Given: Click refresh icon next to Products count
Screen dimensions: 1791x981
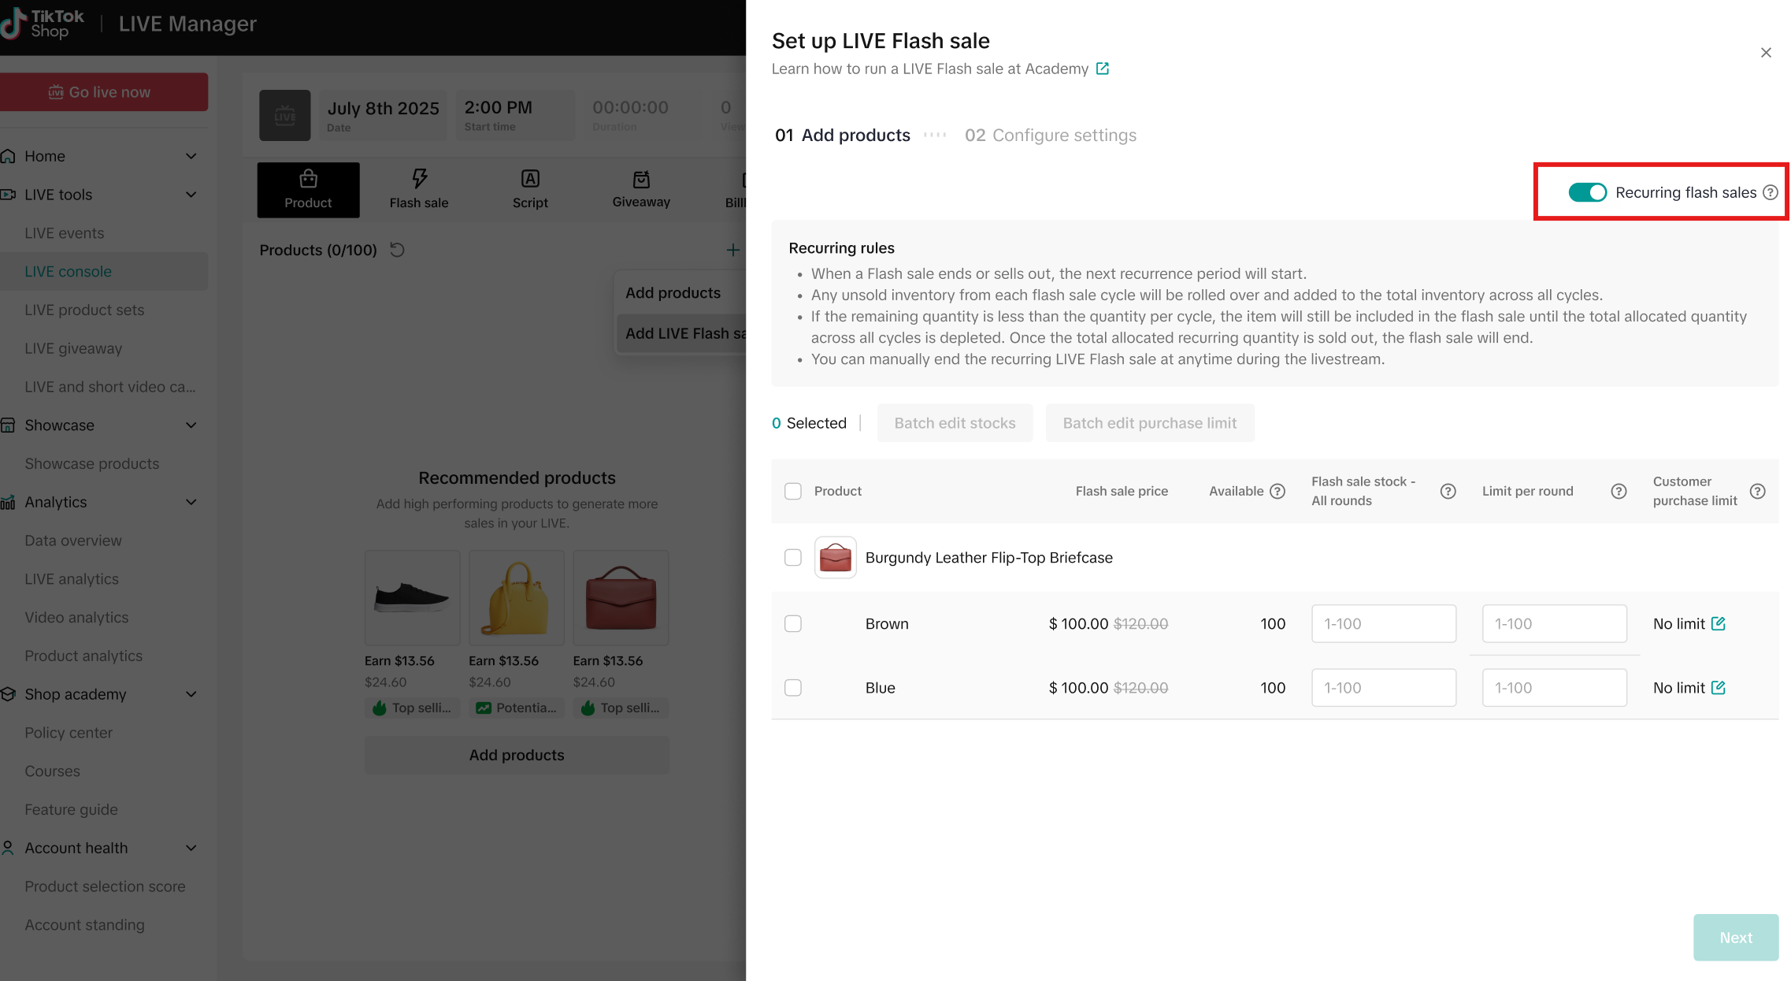Looking at the screenshot, I should click(x=398, y=250).
